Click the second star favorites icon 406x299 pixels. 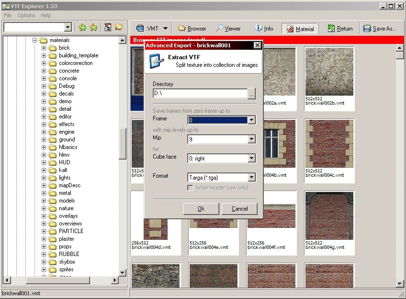[x=93, y=27]
